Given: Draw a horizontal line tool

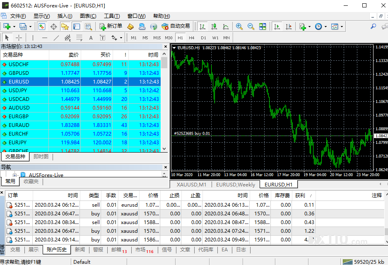Looking at the screenshot, I should click(x=45, y=38).
